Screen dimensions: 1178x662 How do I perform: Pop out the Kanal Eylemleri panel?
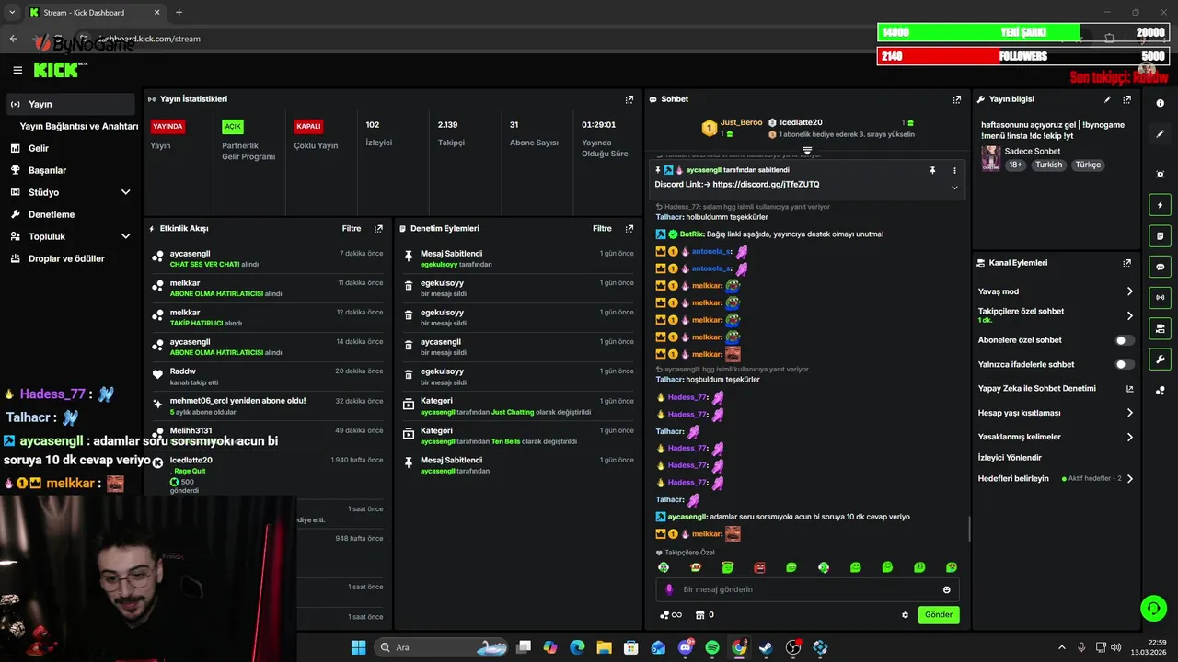(1126, 263)
